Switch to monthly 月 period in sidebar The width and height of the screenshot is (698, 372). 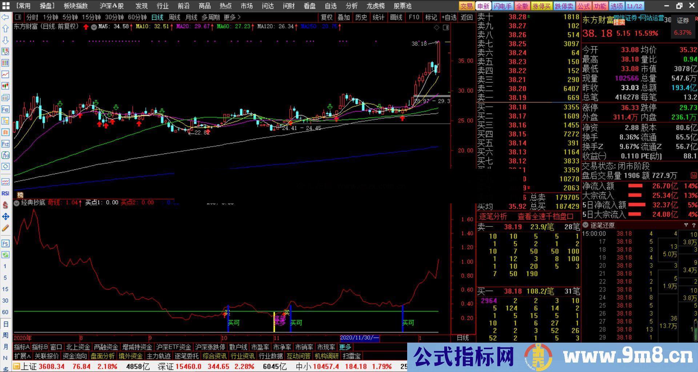5,347
